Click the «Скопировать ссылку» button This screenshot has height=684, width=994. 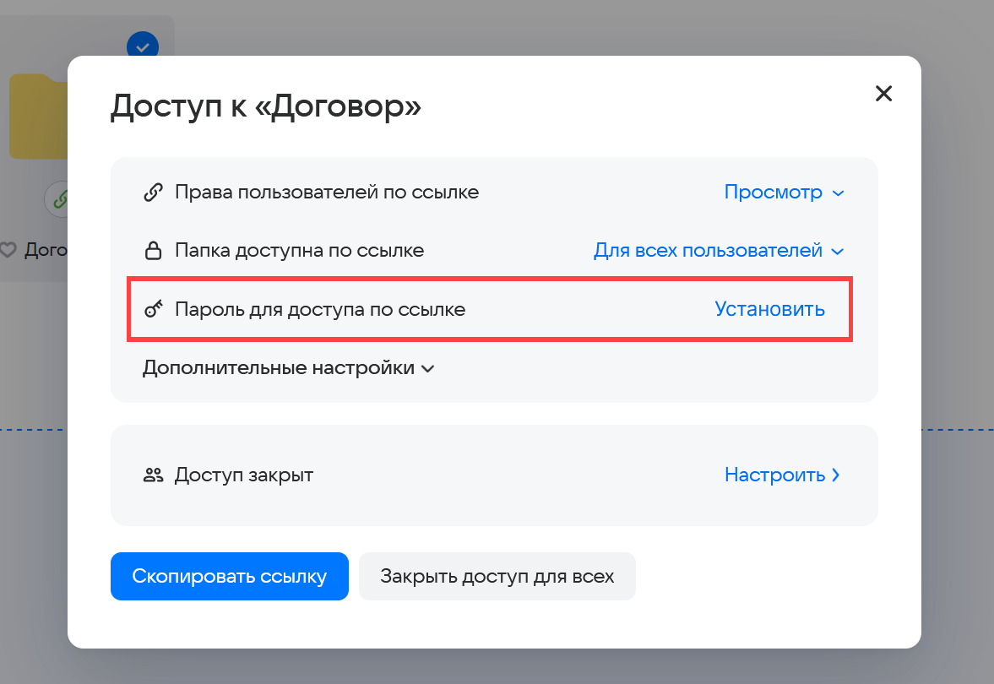pos(229,577)
